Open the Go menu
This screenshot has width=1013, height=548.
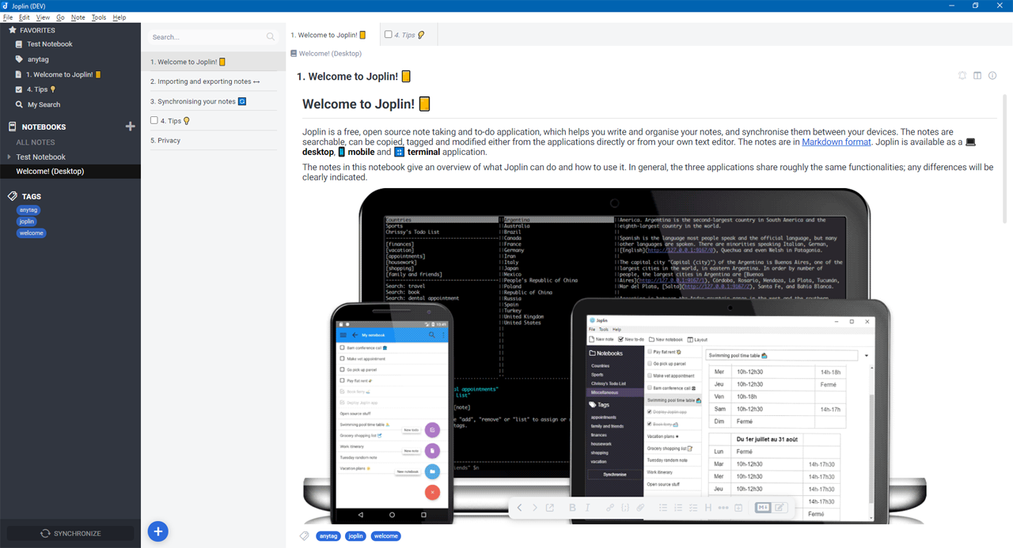(60, 17)
